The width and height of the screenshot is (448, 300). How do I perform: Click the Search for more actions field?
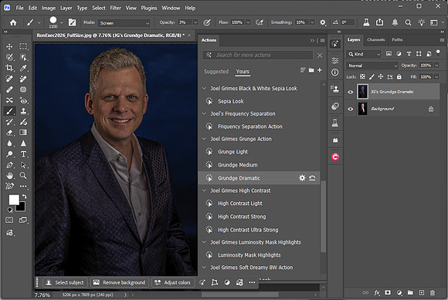[258, 55]
